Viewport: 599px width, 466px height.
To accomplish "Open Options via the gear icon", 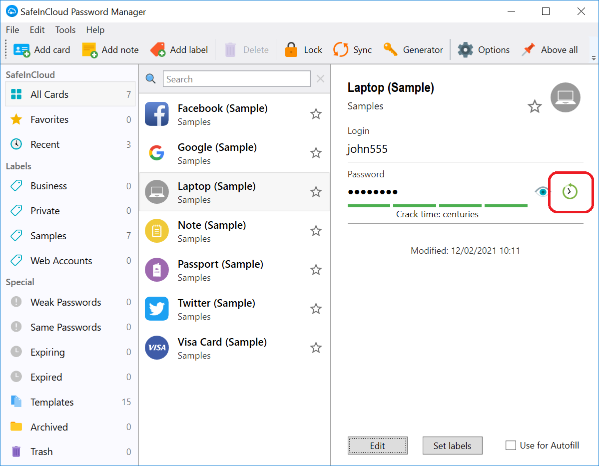I will point(465,49).
